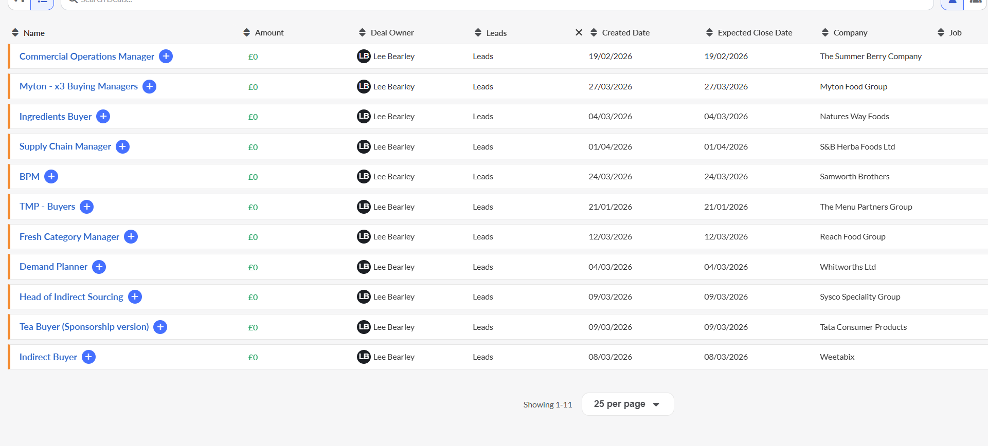988x446 pixels.
Task: Click plus icon beside Supply Chain Manager
Action: (x=122, y=146)
